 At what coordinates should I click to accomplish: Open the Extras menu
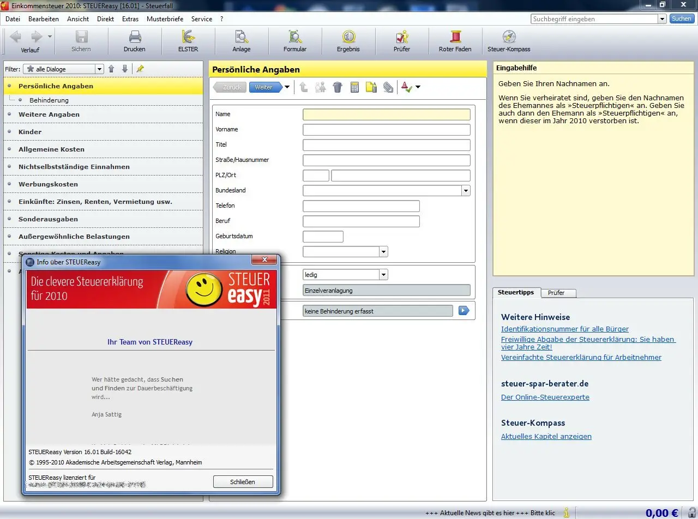[130, 19]
